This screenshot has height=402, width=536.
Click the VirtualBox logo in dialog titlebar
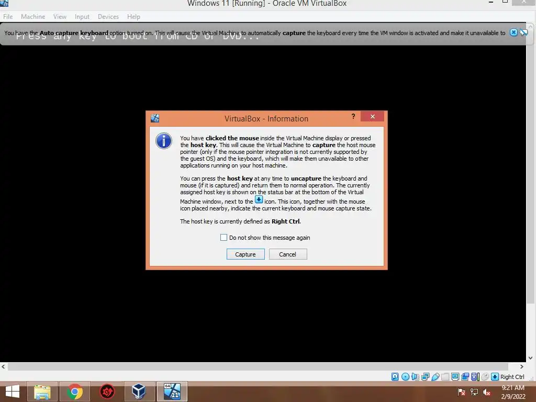[155, 118]
